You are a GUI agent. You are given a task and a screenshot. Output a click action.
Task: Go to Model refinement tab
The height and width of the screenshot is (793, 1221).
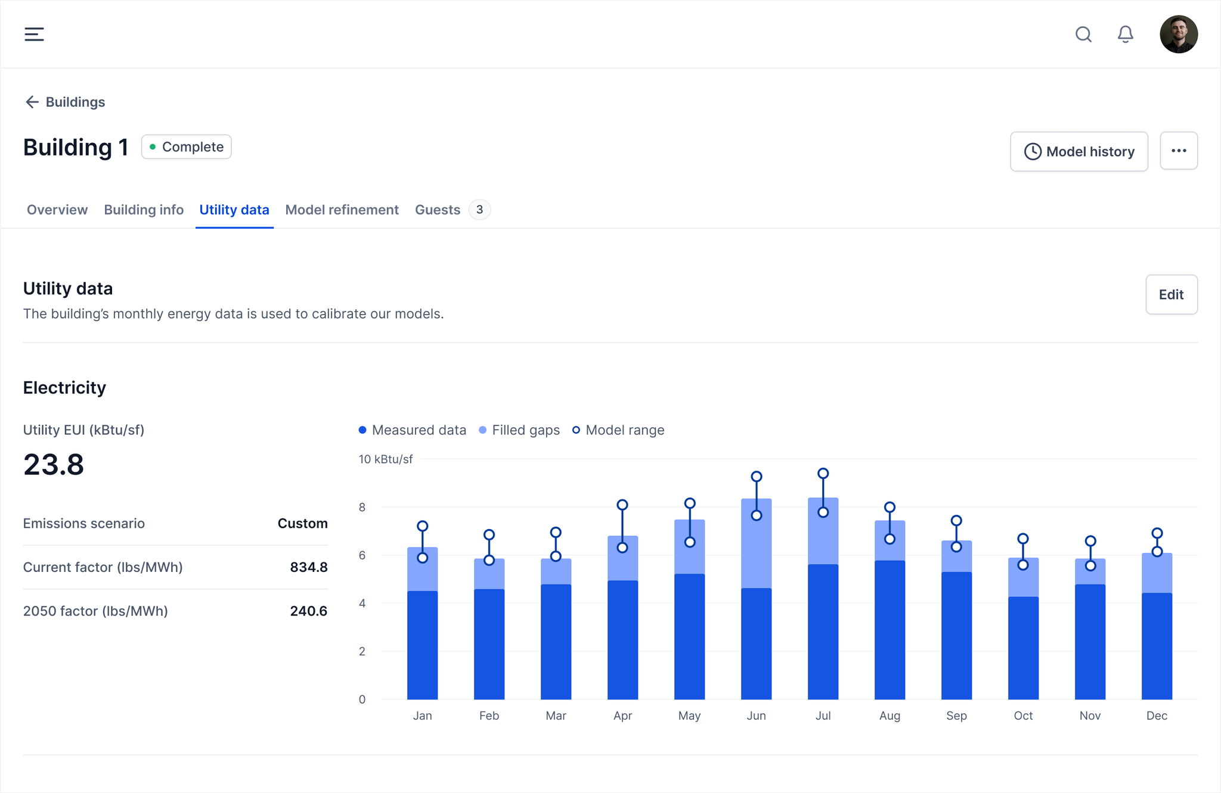tap(342, 210)
